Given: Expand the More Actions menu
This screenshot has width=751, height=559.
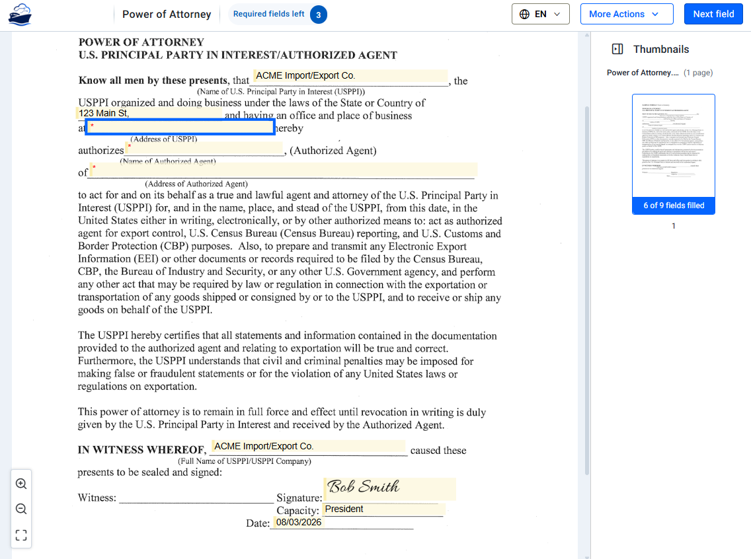Looking at the screenshot, I should (627, 14).
